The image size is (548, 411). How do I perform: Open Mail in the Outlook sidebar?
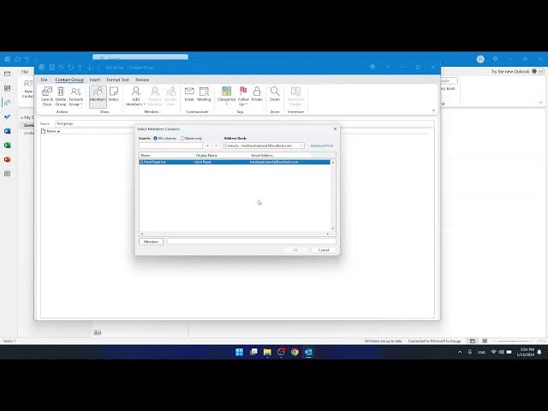click(x=8, y=74)
